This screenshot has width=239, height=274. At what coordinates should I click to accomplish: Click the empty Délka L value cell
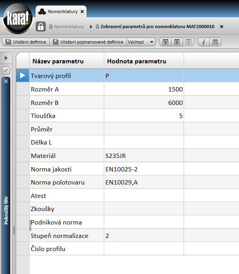[144, 143]
